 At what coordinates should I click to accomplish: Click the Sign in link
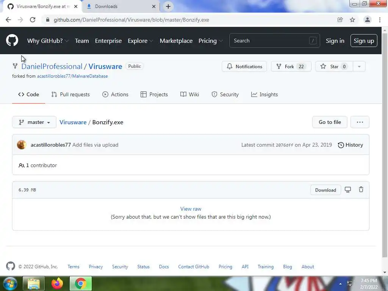pos(335,41)
